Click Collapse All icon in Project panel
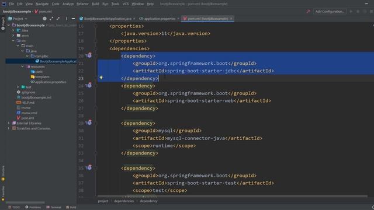This screenshot has height=210, width=374. tap(58, 19)
